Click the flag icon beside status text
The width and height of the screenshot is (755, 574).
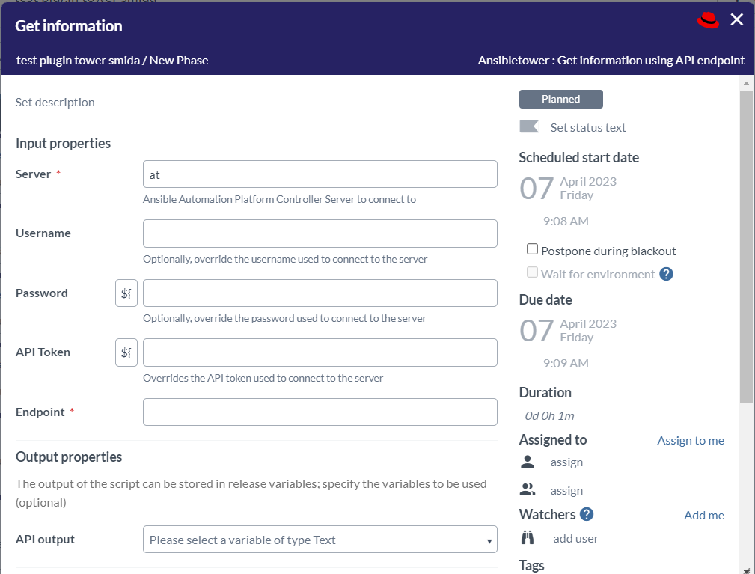tap(529, 126)
